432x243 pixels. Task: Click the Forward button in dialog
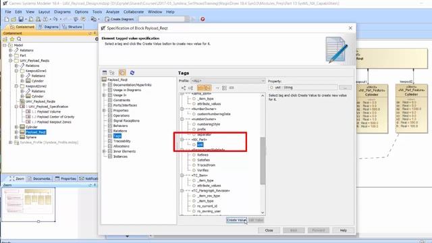pyautogui.click(x=319, y=230)
